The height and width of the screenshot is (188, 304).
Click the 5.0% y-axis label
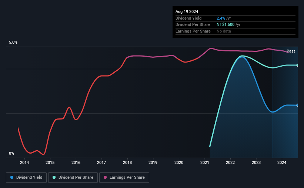(13, 42)
